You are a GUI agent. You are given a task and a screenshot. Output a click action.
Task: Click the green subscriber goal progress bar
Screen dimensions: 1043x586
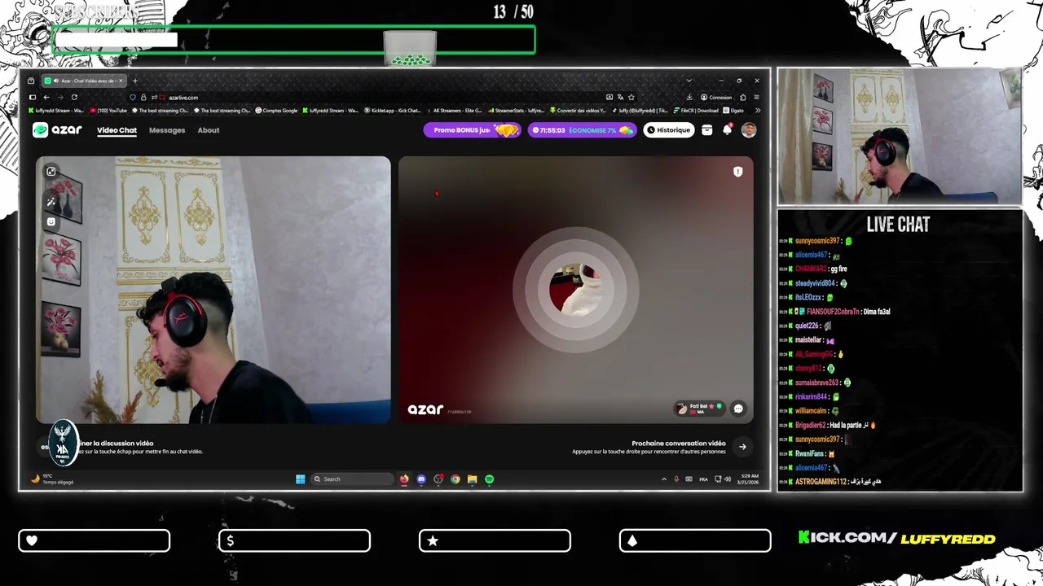tap(294, 40)
